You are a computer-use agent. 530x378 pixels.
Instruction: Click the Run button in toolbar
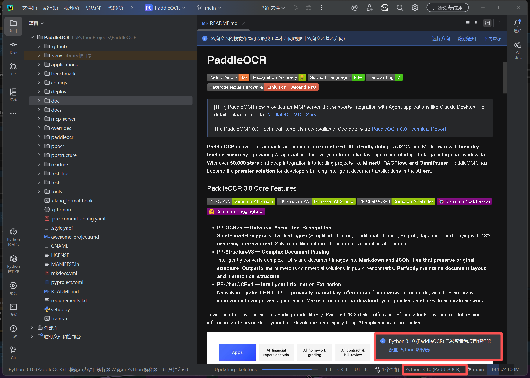[296, 8]
